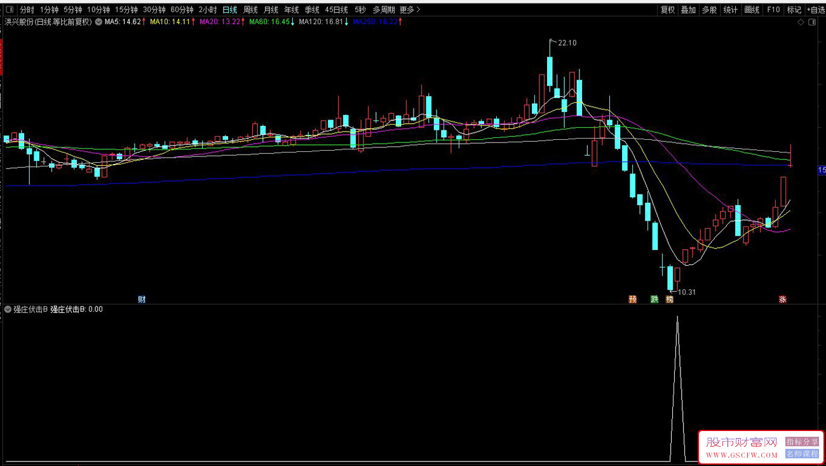Click the 财 event marker on chart
826x466 pixels.
[x=142, y=299]
